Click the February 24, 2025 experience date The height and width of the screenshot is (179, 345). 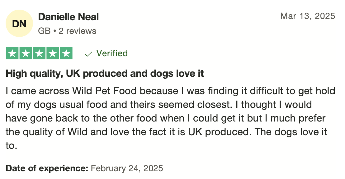point(127,168)
